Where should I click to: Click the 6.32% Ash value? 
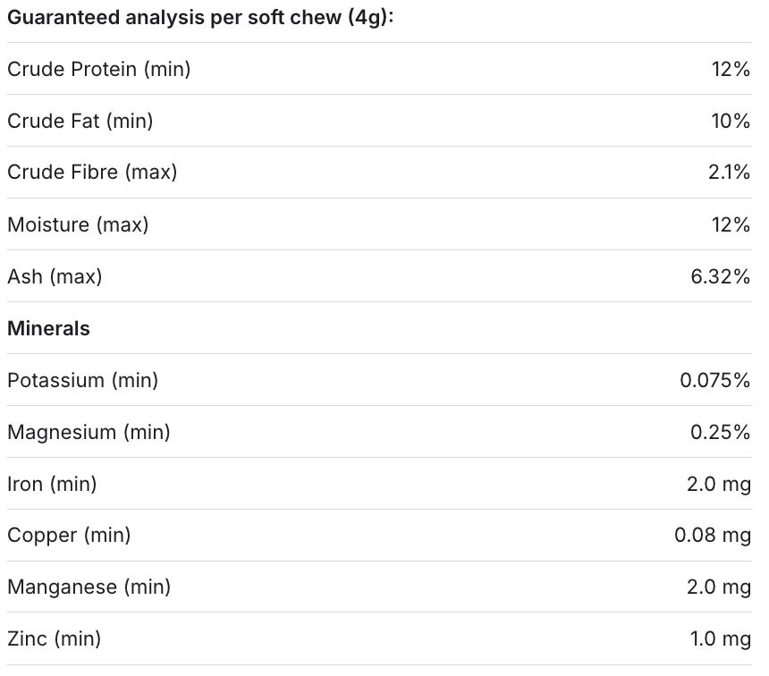720,276
